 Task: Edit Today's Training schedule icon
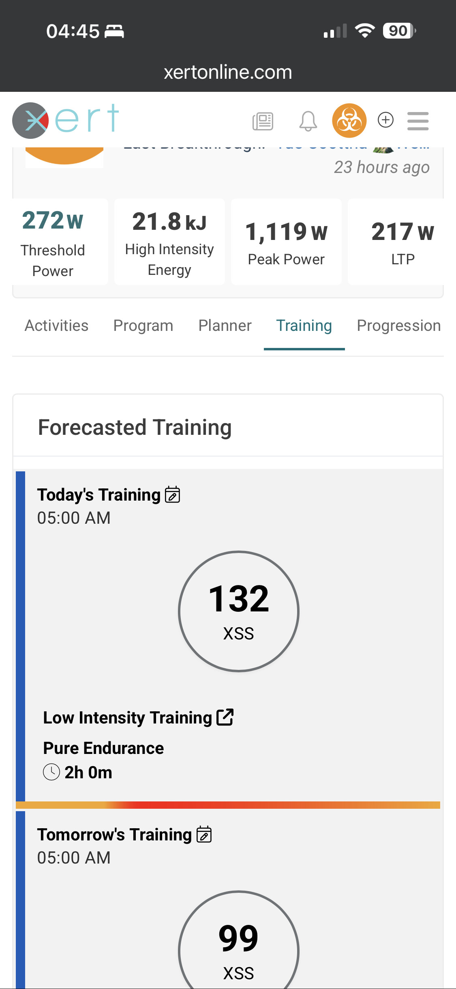click(x=173, y=495)
